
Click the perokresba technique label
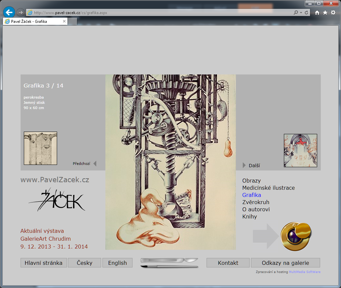click(x=34, y=97)
